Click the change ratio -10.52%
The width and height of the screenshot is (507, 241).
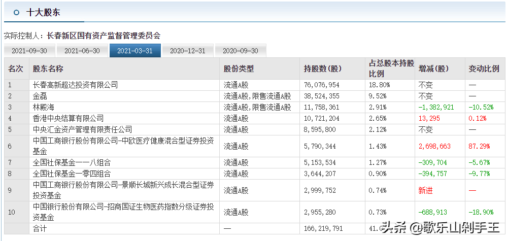coord(481,108)
